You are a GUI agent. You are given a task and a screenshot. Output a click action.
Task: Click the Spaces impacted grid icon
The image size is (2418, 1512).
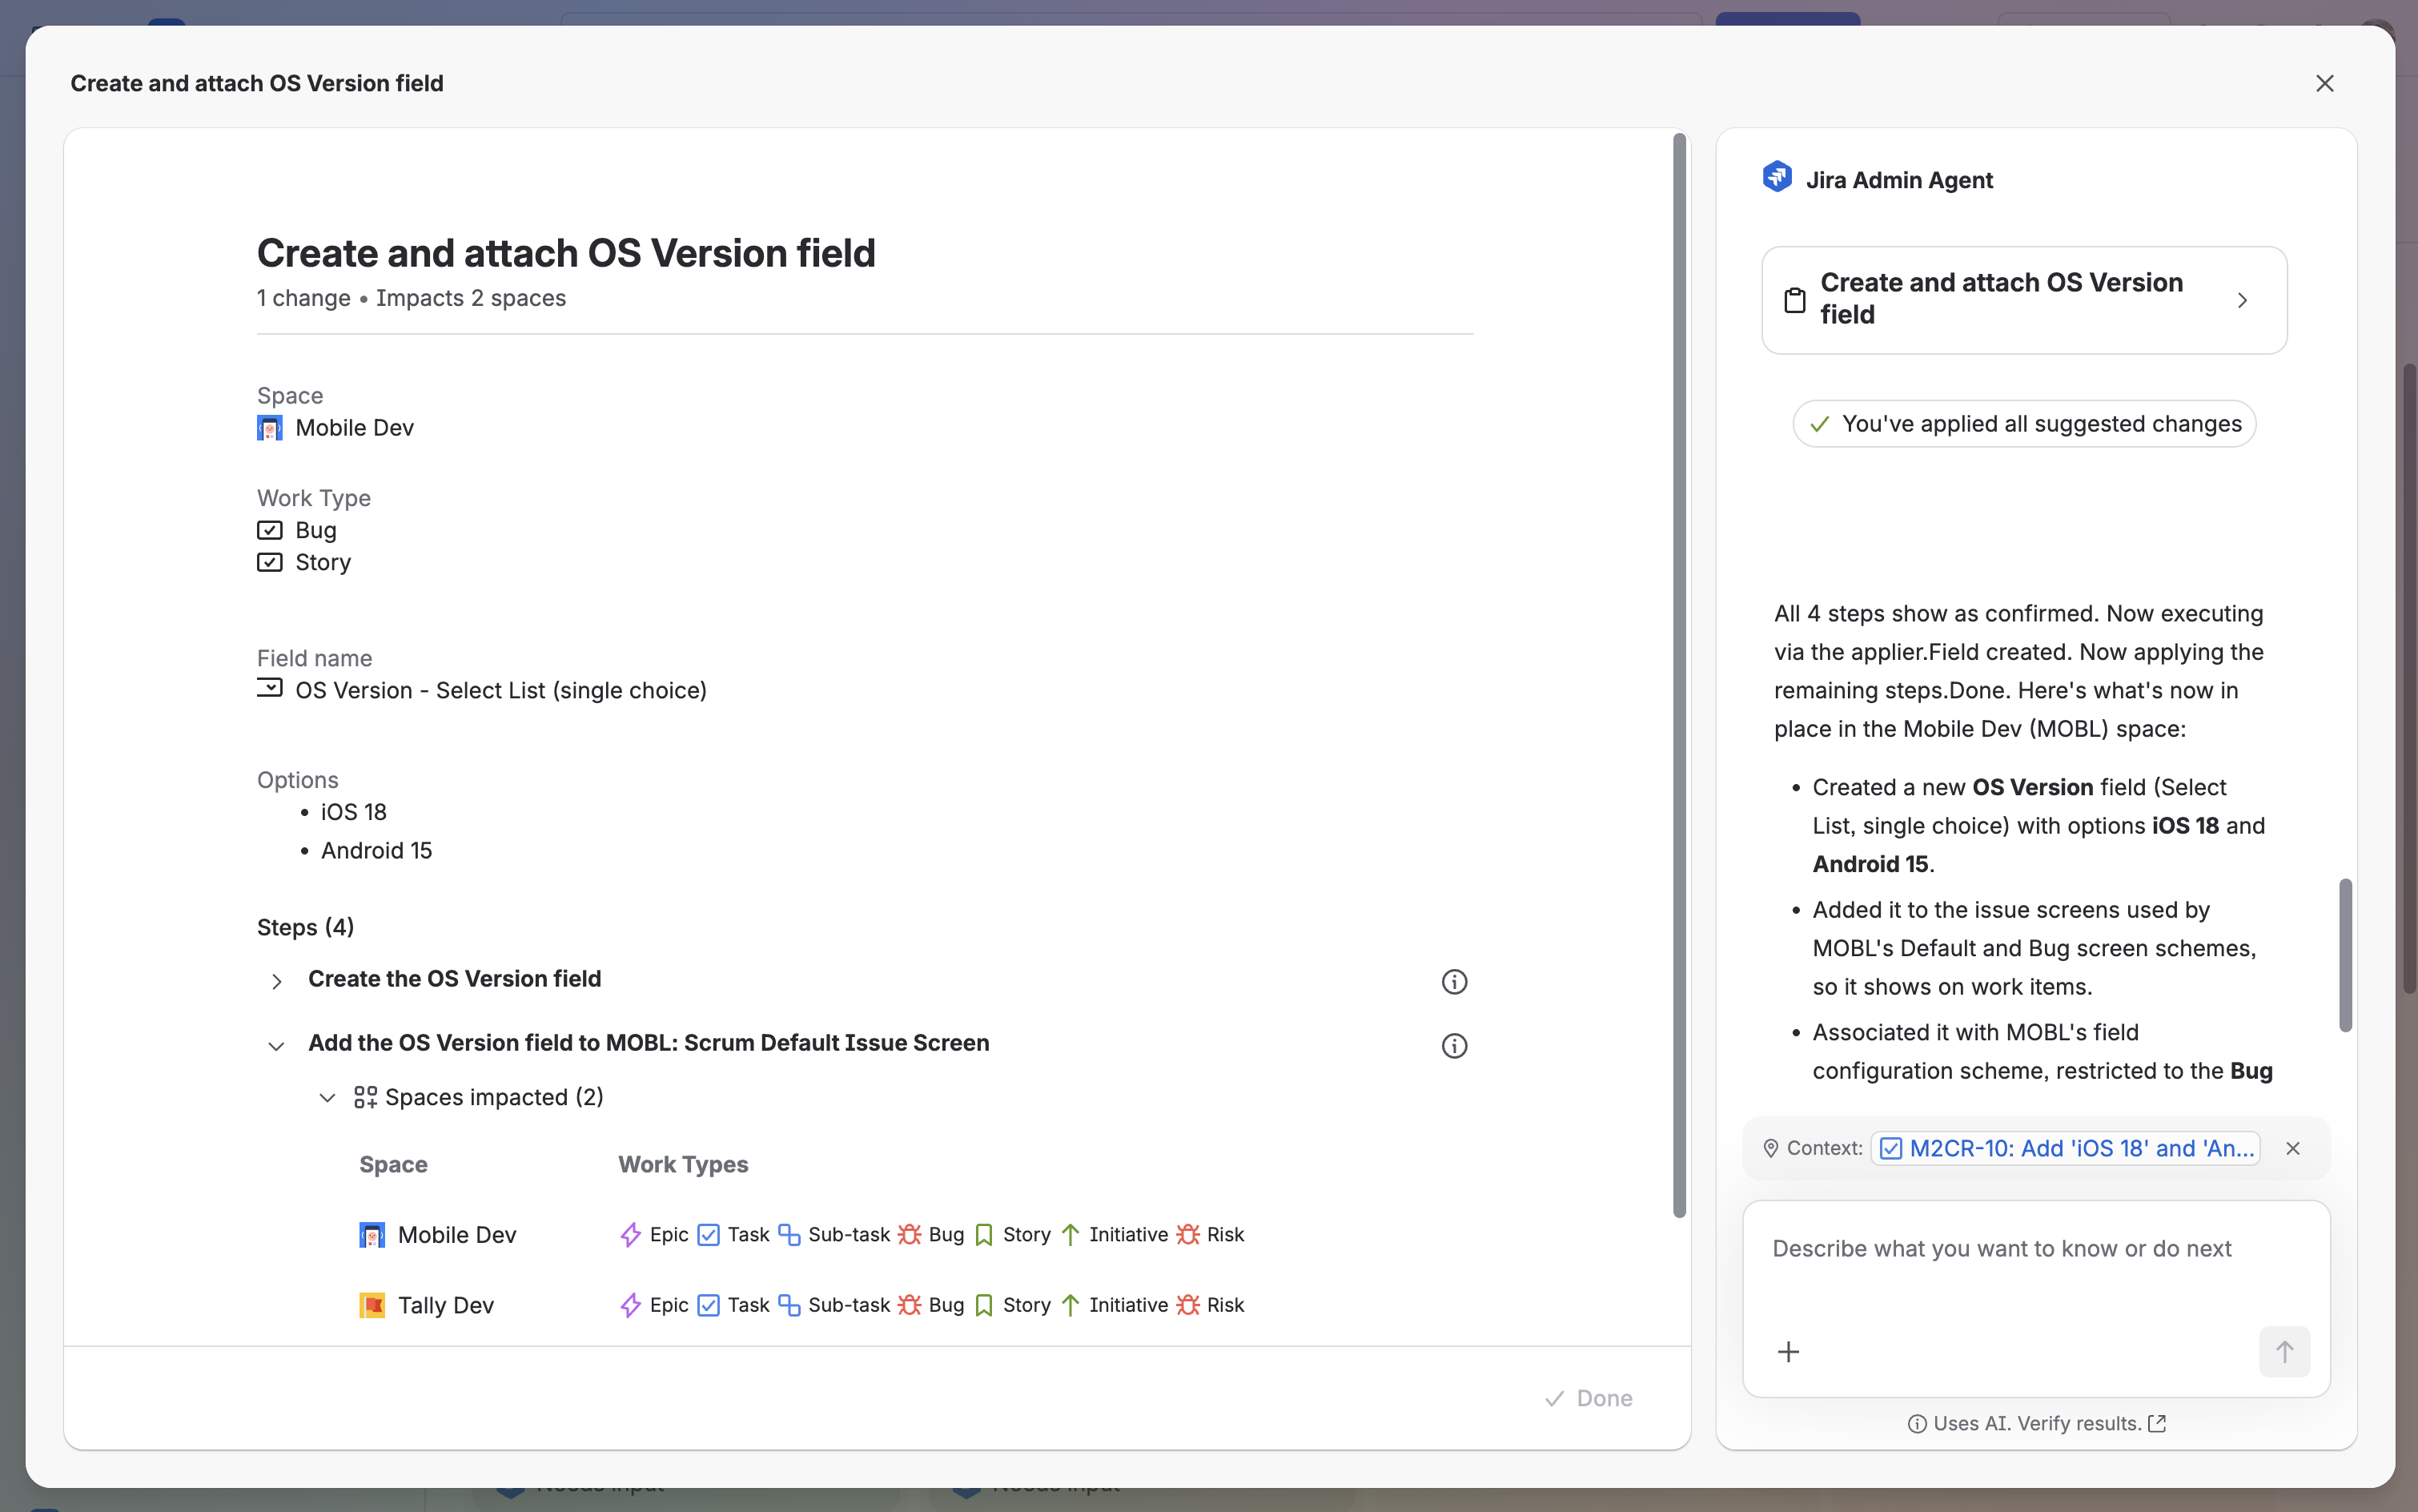[x=365, y=1098]
